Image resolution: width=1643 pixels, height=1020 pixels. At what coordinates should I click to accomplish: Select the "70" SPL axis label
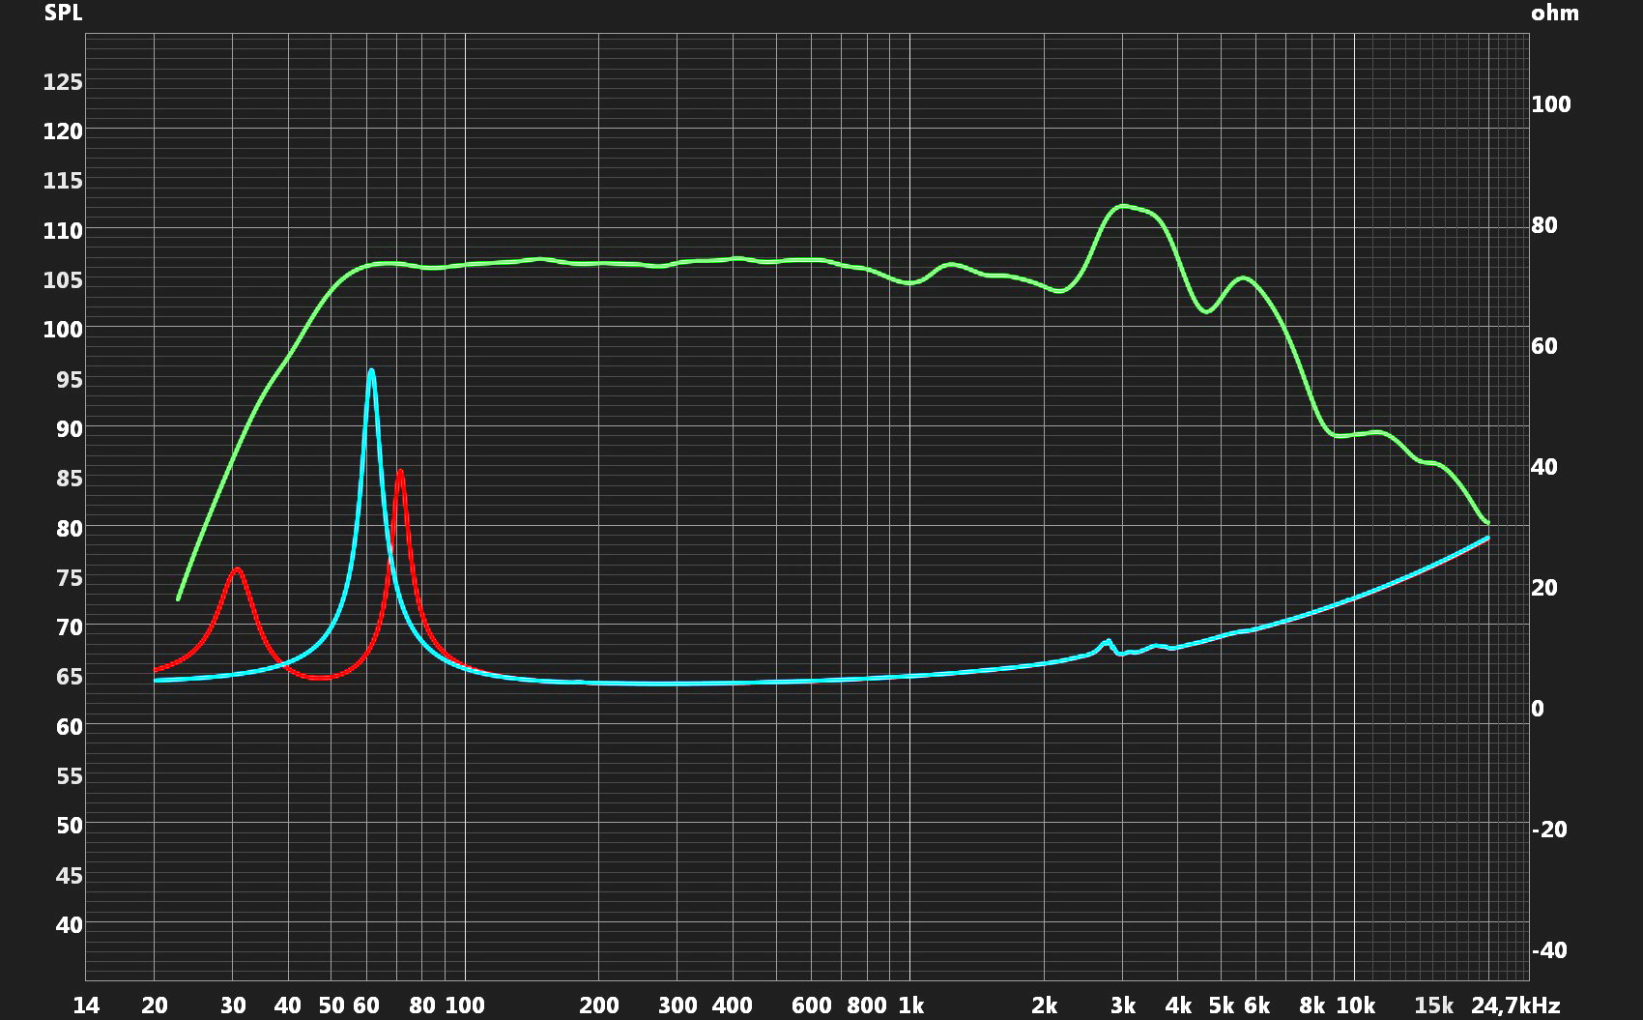click(70, 627)
